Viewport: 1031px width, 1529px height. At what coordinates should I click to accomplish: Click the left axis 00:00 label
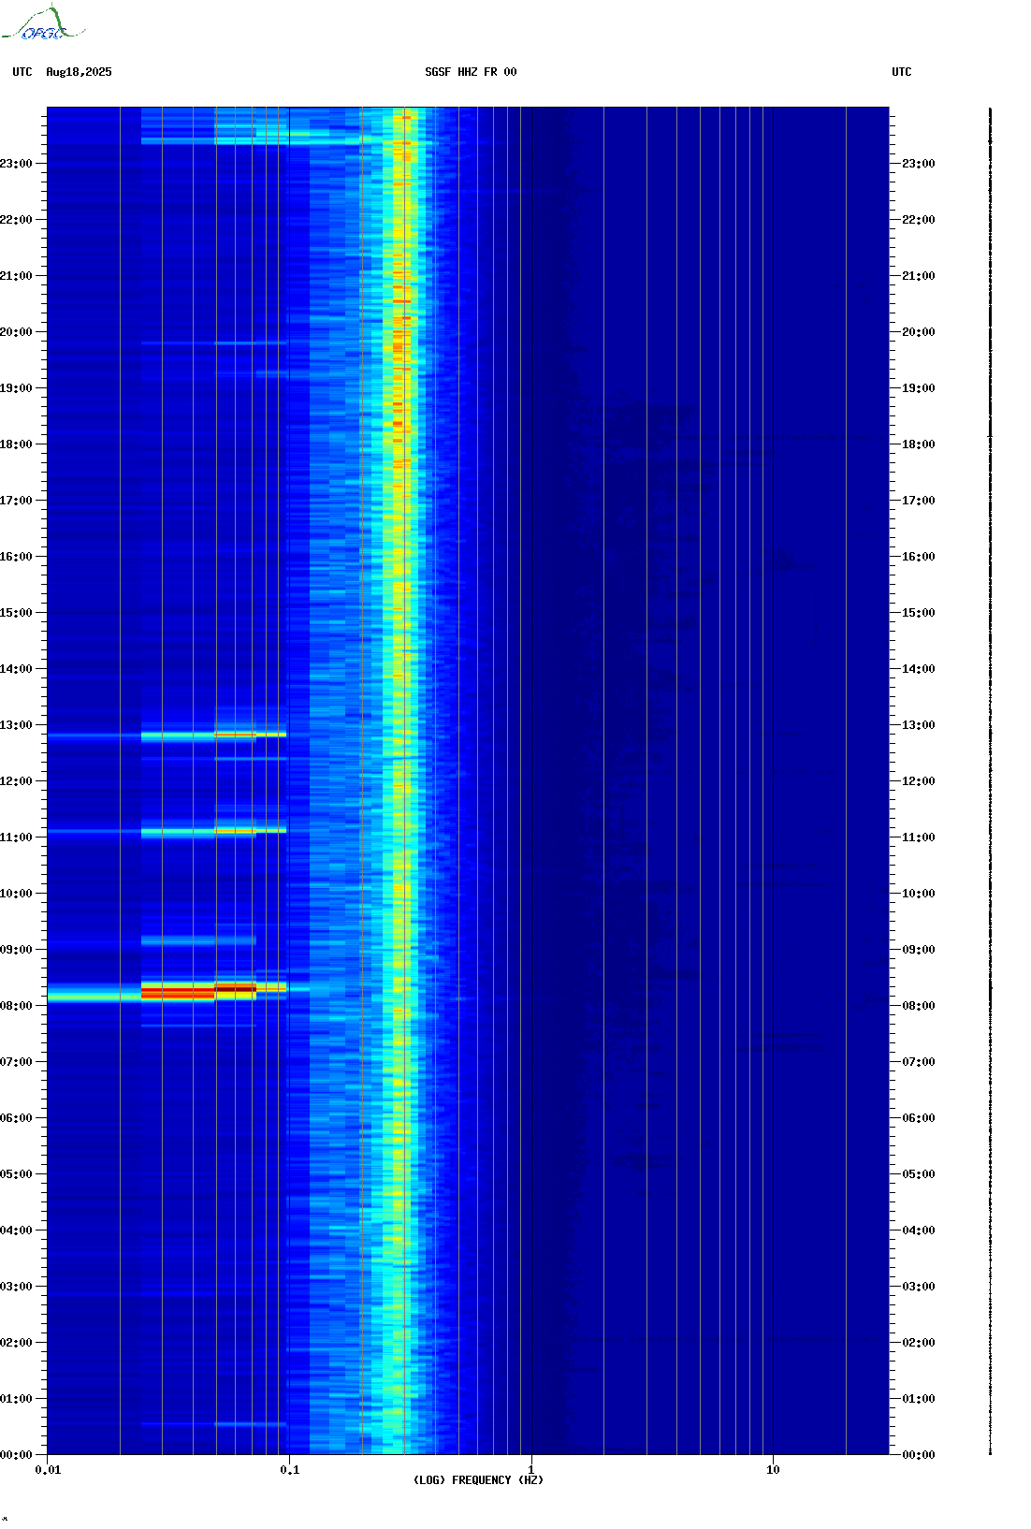pyautogui.click(x=16, y=1455)
